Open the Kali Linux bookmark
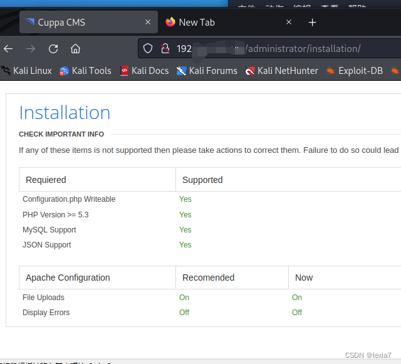 click(x=26, y=71)
